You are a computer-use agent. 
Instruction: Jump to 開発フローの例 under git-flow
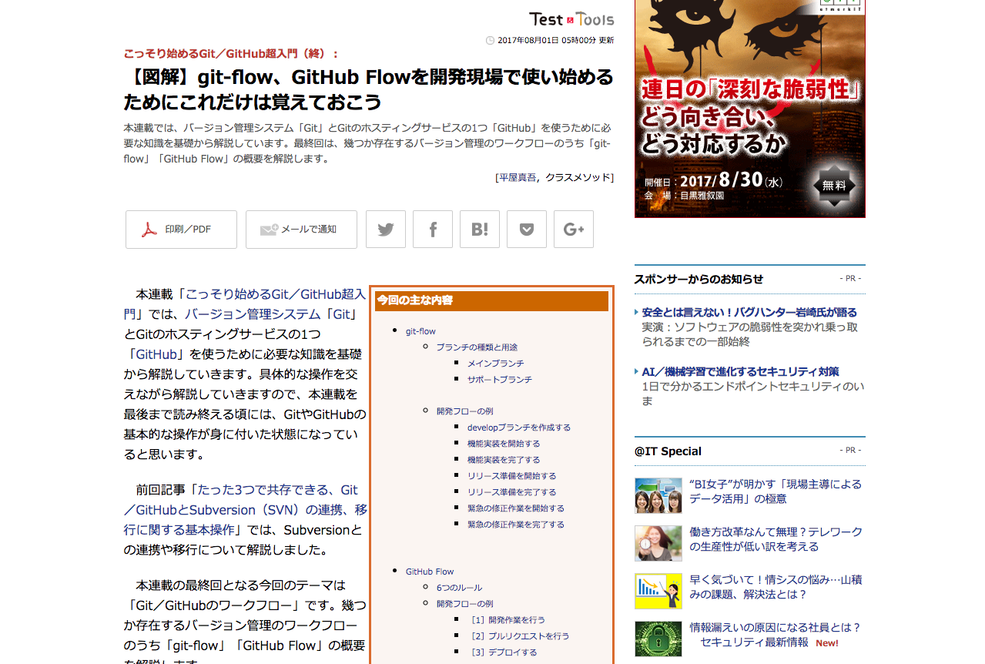pyautogui.click(x=464, y=411)
